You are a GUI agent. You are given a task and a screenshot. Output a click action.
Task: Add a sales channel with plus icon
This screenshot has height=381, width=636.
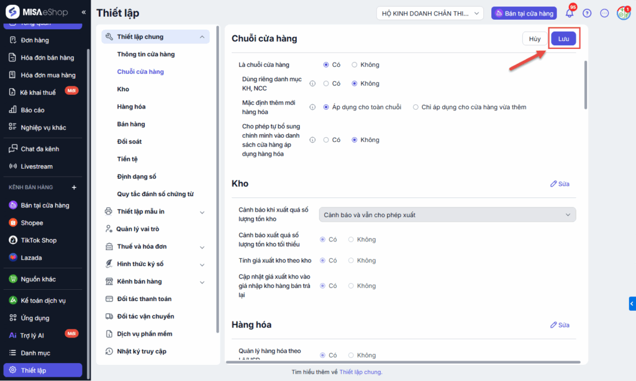(x=74, y=187)
